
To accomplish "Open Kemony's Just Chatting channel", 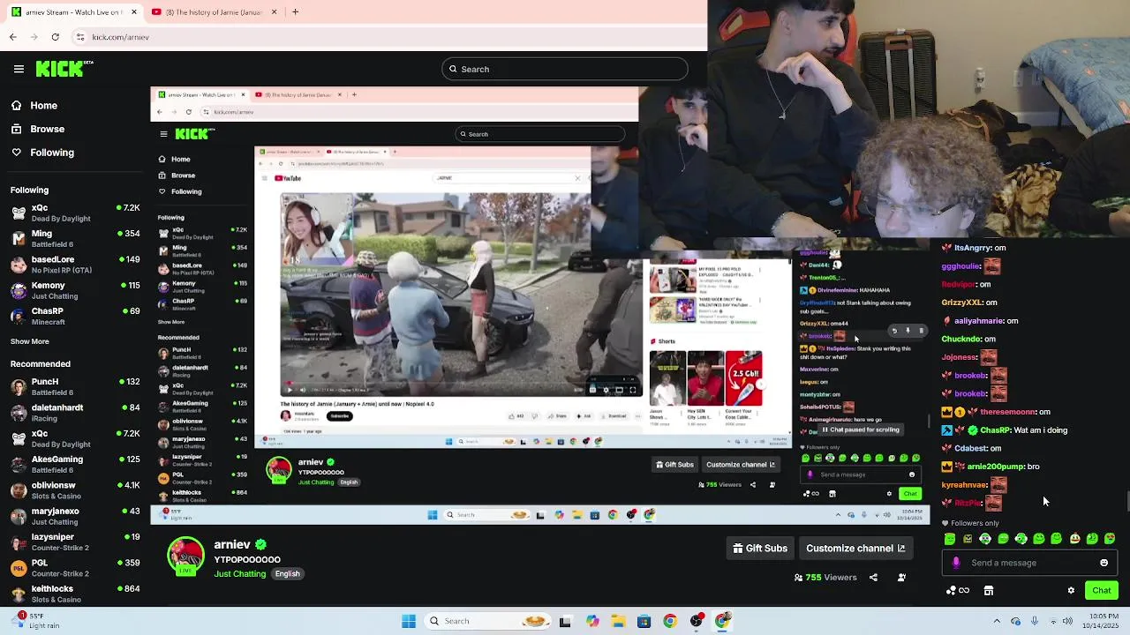I will 74,290.
